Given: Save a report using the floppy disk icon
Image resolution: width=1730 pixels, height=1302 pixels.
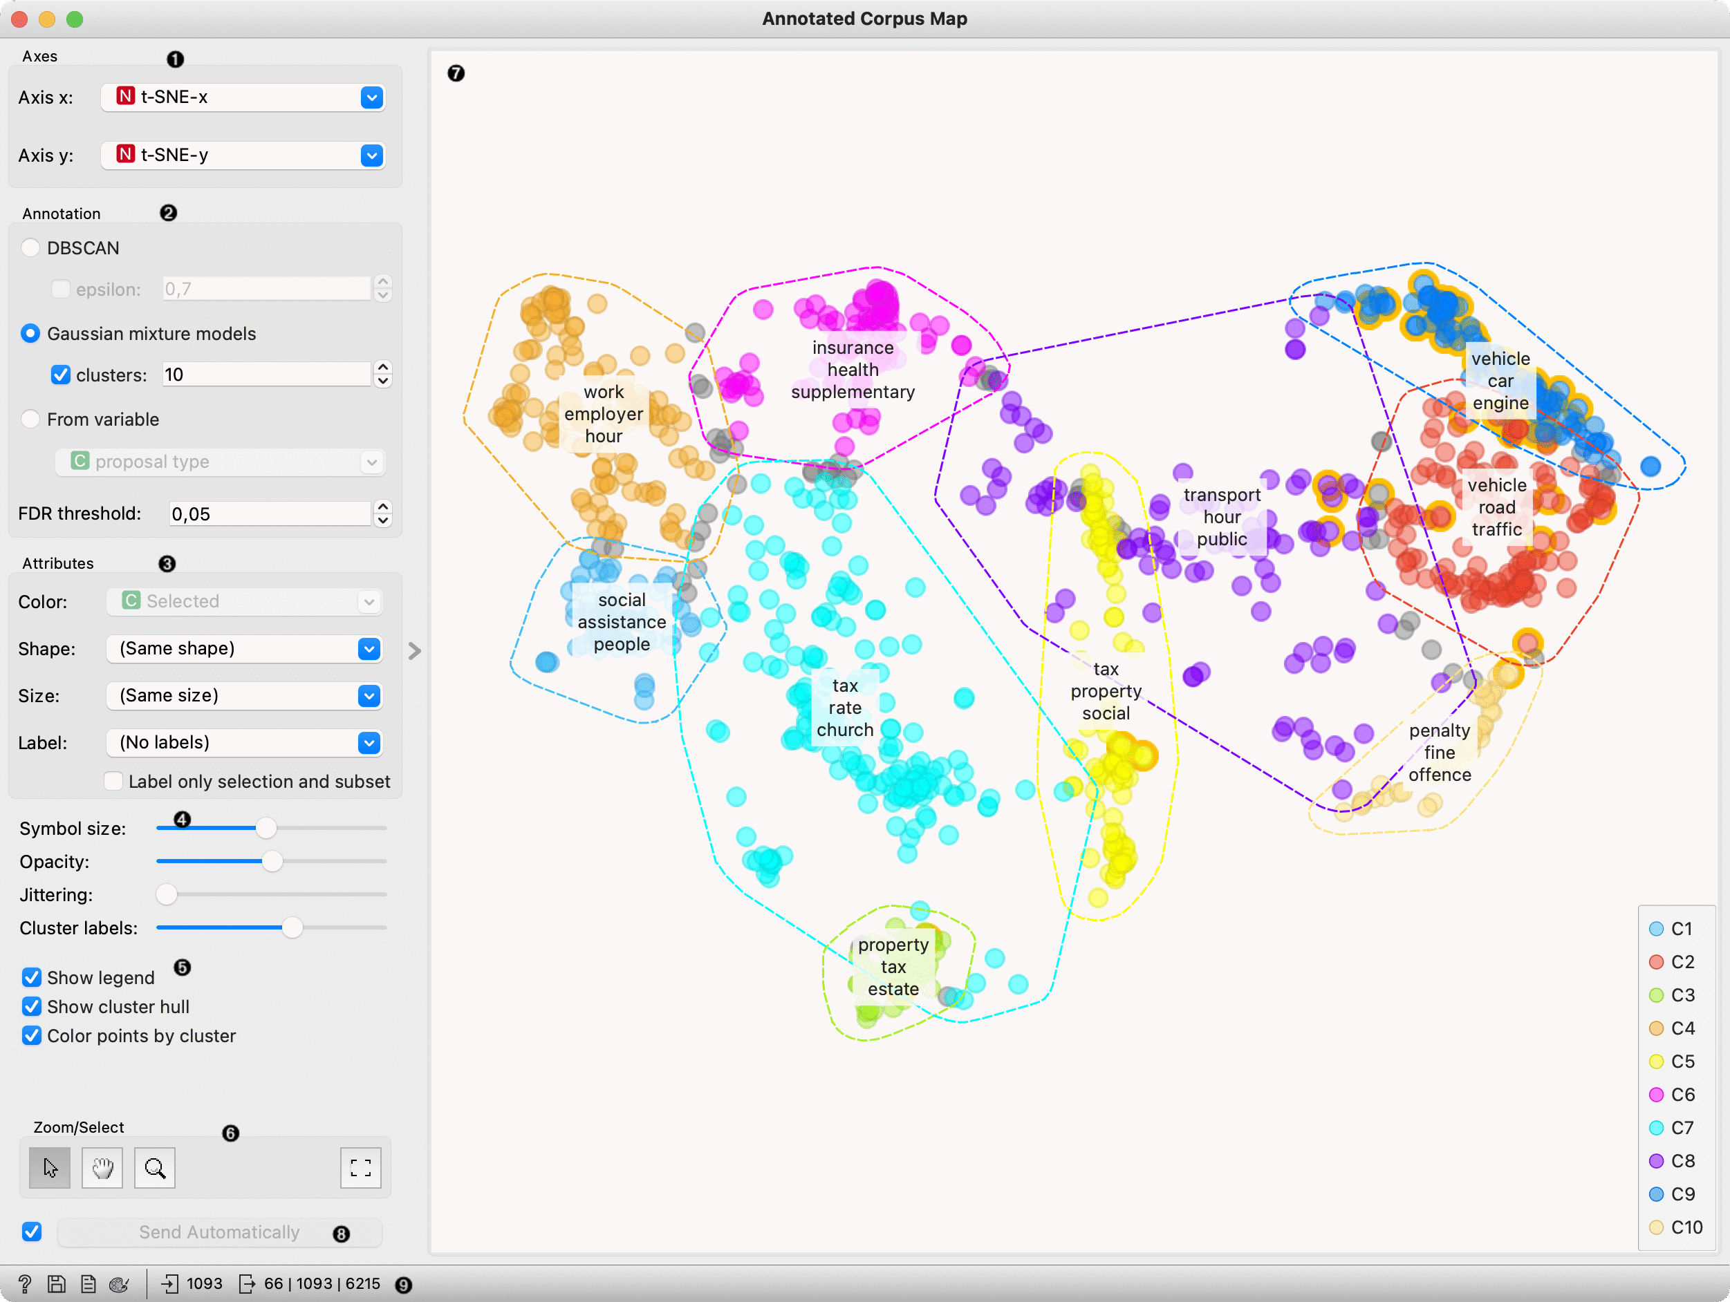Looking at the screenshot, I should [x=55, y=1283].
